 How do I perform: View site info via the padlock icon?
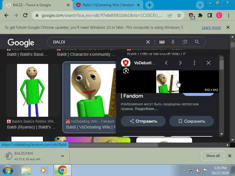click(x=37, y=15)
